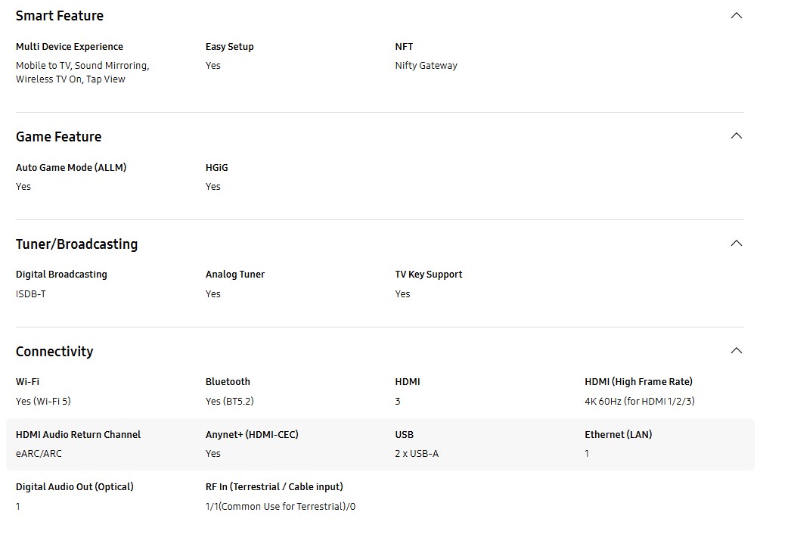Screen dimensions: 791x534
Task: Click the Connectivity heading
Action: [54, 351]
